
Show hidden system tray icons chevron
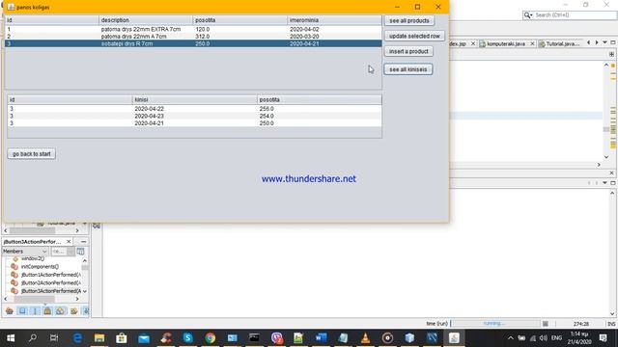click(511, 338)
